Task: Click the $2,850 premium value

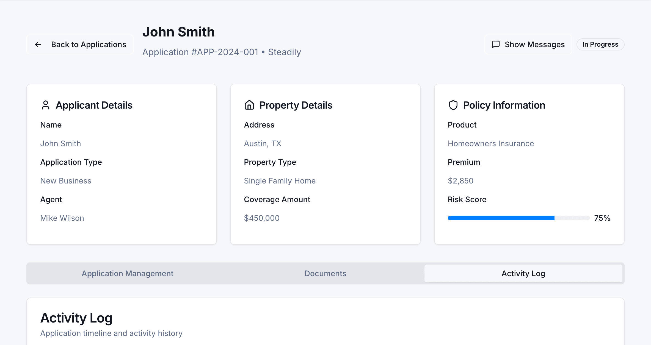Action: click(460, 181)
